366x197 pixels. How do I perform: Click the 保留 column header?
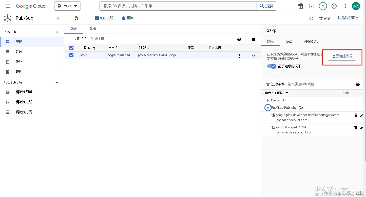click(x=191, y=48)
